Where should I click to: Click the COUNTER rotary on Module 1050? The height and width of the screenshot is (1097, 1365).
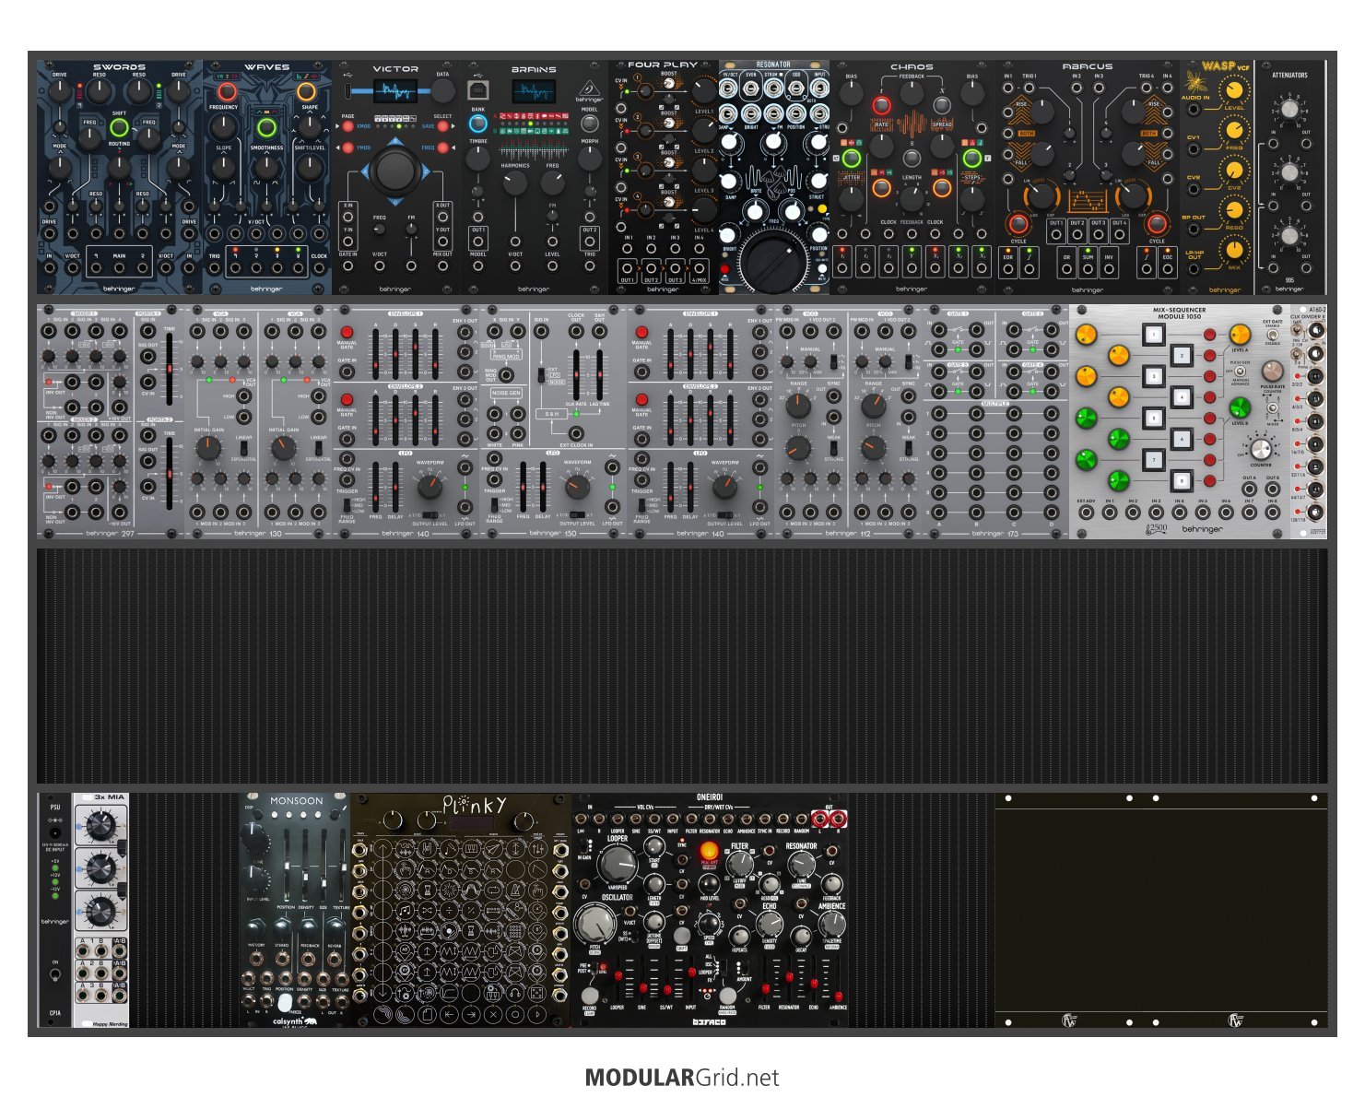[x=1261, y=450]
